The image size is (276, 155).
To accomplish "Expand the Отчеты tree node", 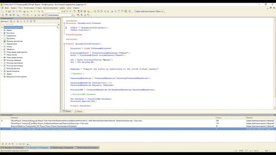I will click(x=2, y=46).
